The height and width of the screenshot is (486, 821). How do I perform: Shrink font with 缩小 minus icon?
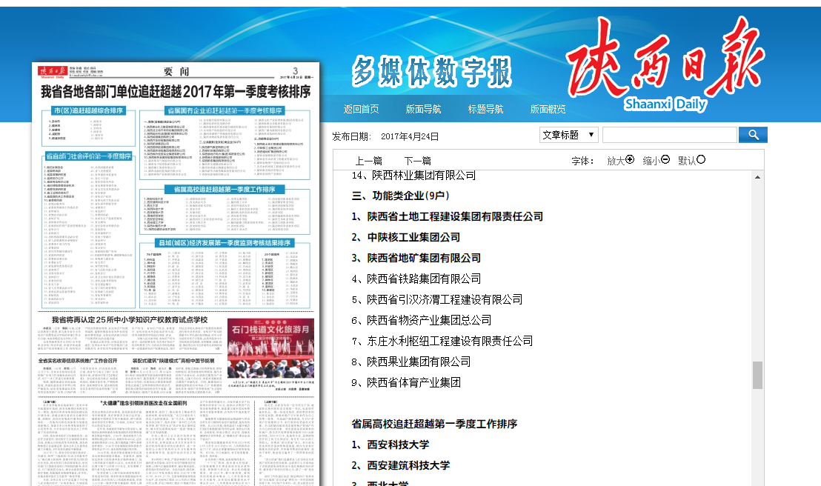tap(665, 159)
